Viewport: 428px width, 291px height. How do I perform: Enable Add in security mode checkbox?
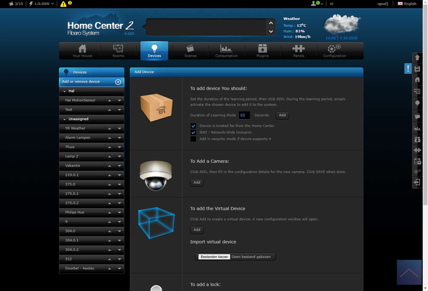193,139
